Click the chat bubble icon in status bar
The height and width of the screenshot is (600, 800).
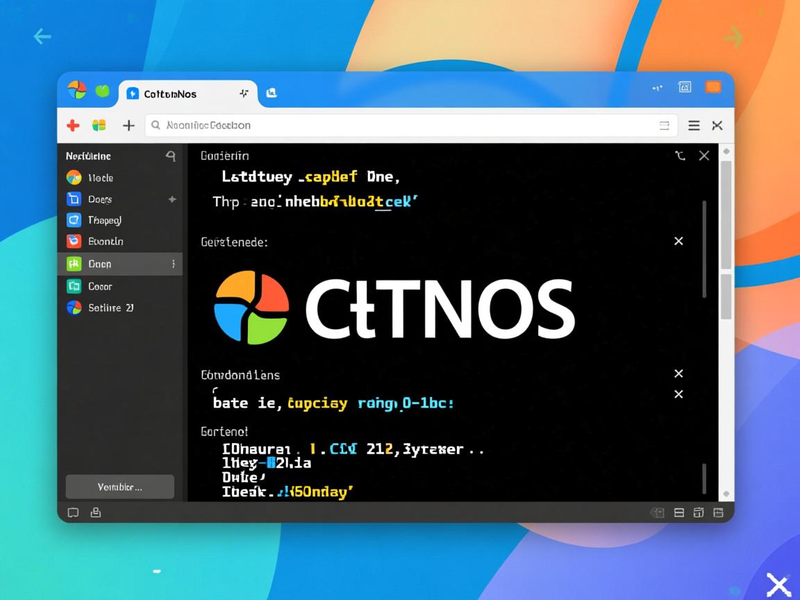click(x=73, y=512)
